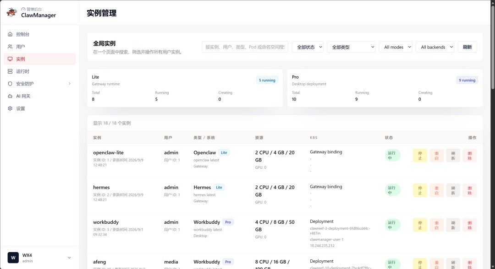Click the 运行中 status of workbuddy row
This screenshot has height=269, width=495.
[x=392, y=225]
